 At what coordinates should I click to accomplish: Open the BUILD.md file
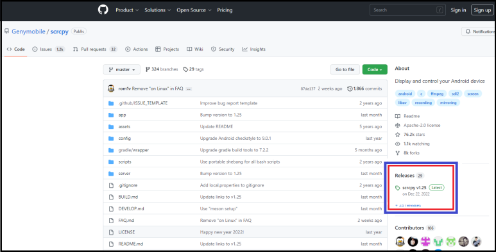pos(128,197)
